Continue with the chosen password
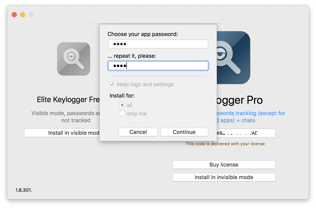 pyautogui.click(x=184, y=132)
